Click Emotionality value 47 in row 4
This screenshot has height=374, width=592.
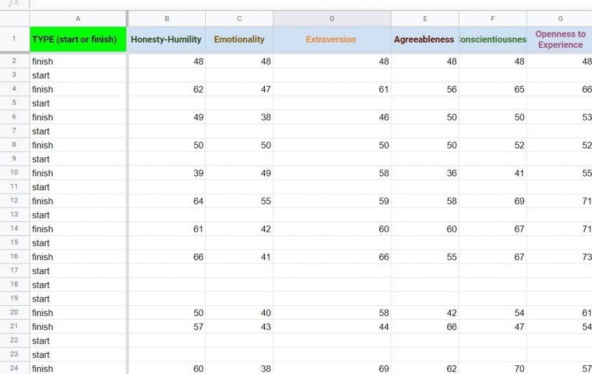[239, 89]
